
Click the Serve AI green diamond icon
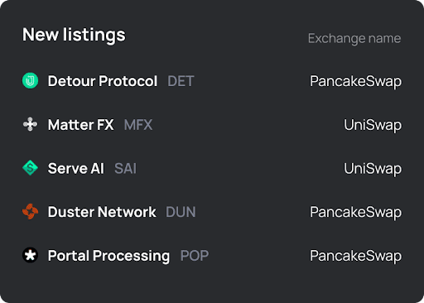click(30, 168)
